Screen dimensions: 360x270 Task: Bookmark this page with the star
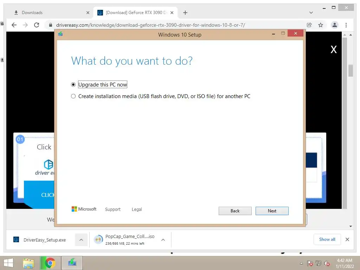tap(321, 25)
